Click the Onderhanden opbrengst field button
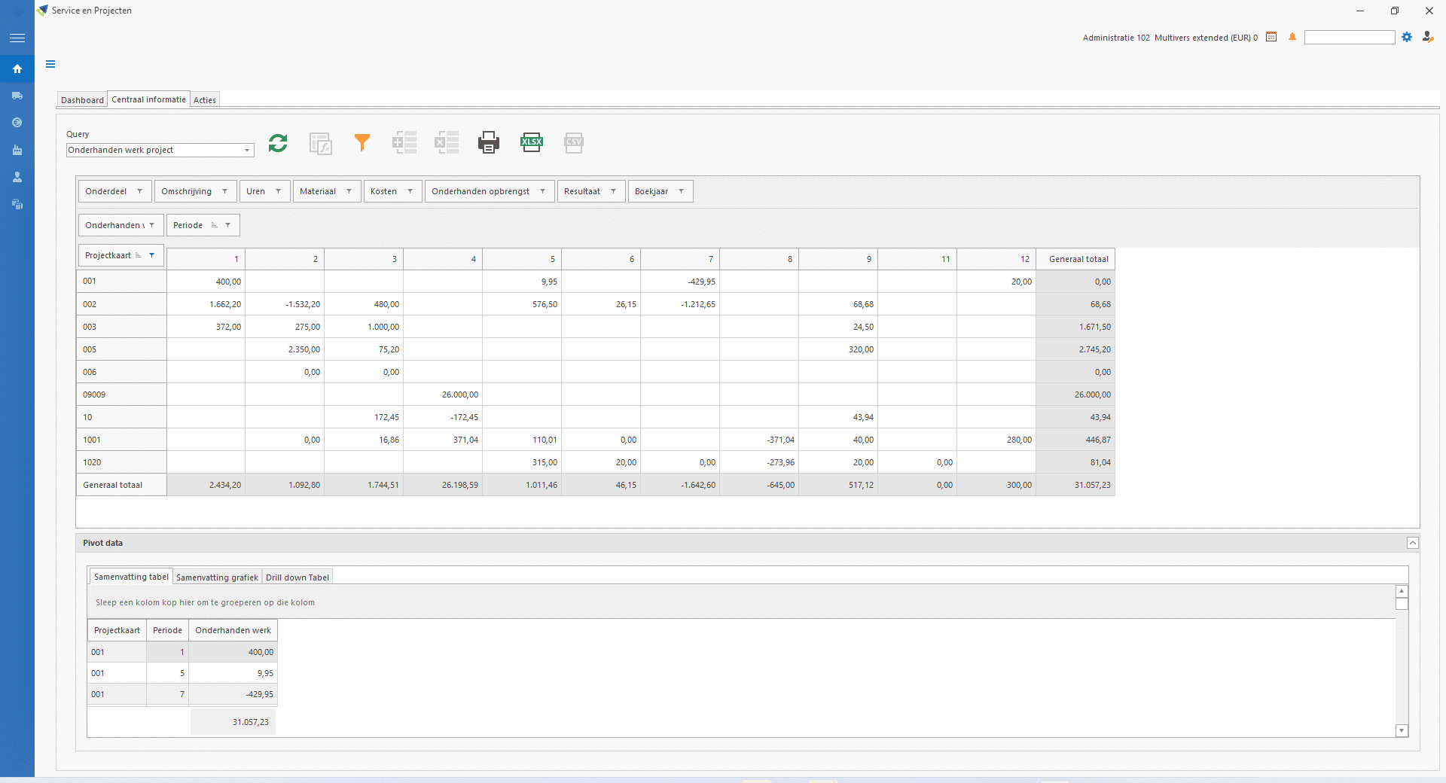 pos(480,191)
